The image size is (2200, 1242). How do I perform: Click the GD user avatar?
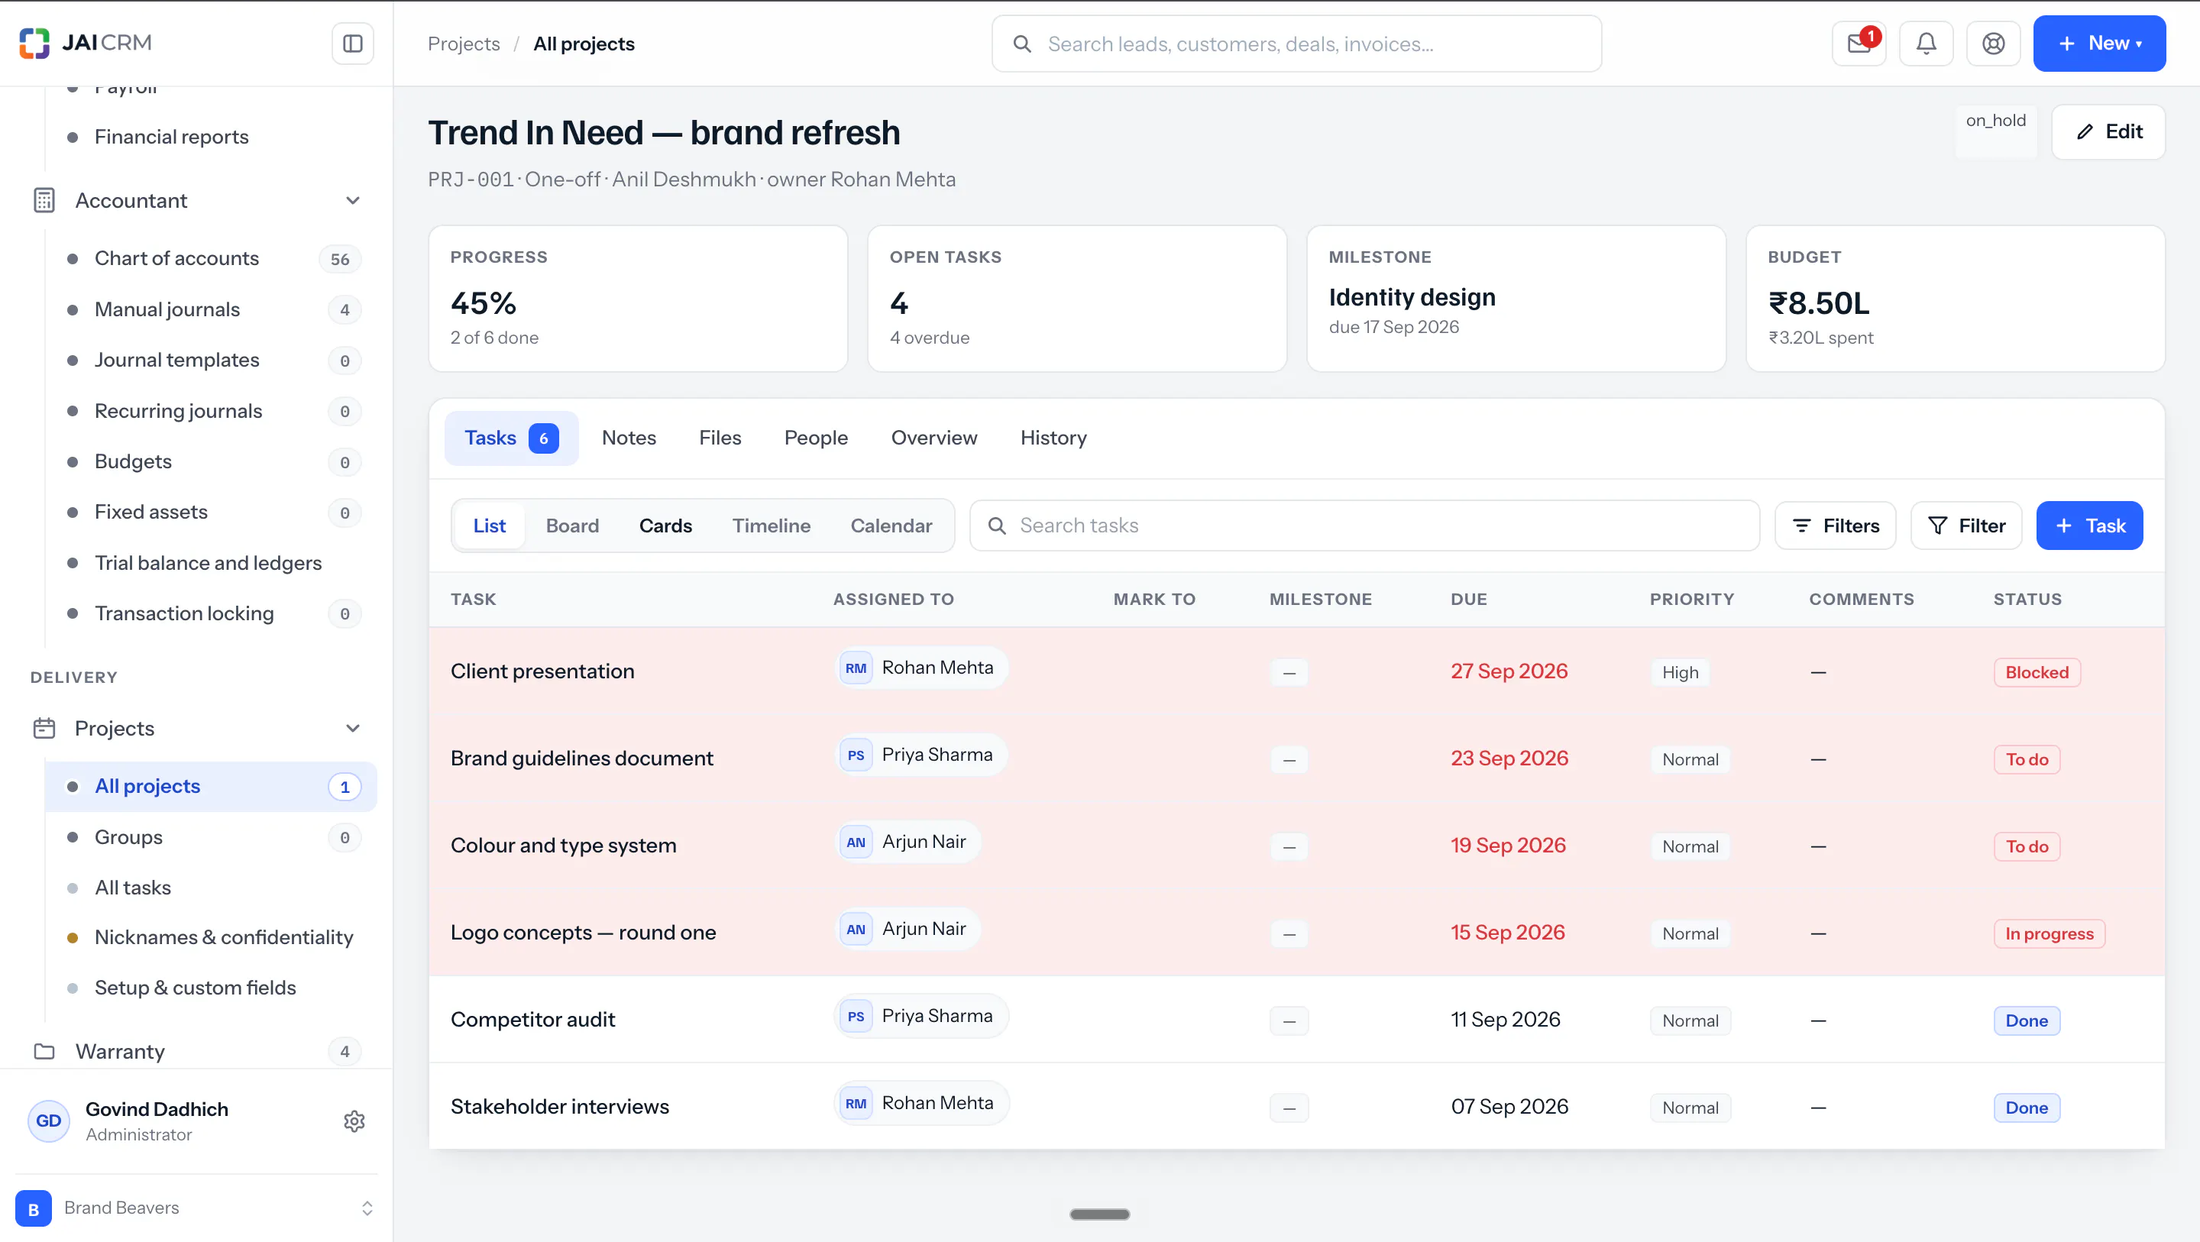[49, 1121]
